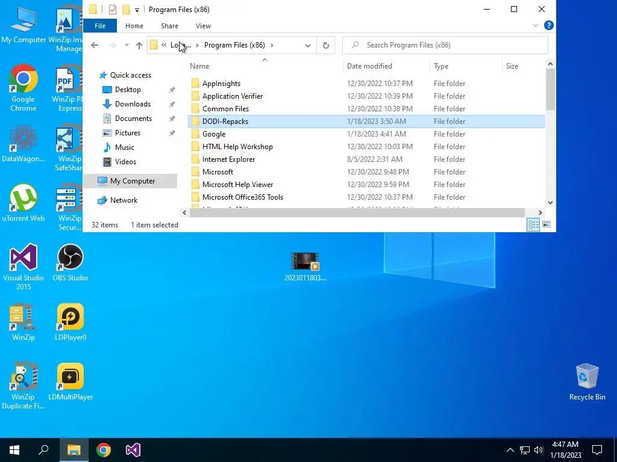The image size is (617, 462).
Task: Open Pictures in navigation pane
Action: pyautogui.click(x=128, y=133)
